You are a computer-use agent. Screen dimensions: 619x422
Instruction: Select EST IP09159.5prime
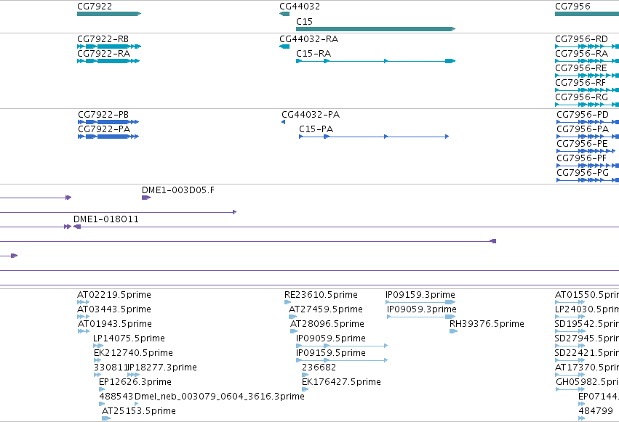(331, 353)
